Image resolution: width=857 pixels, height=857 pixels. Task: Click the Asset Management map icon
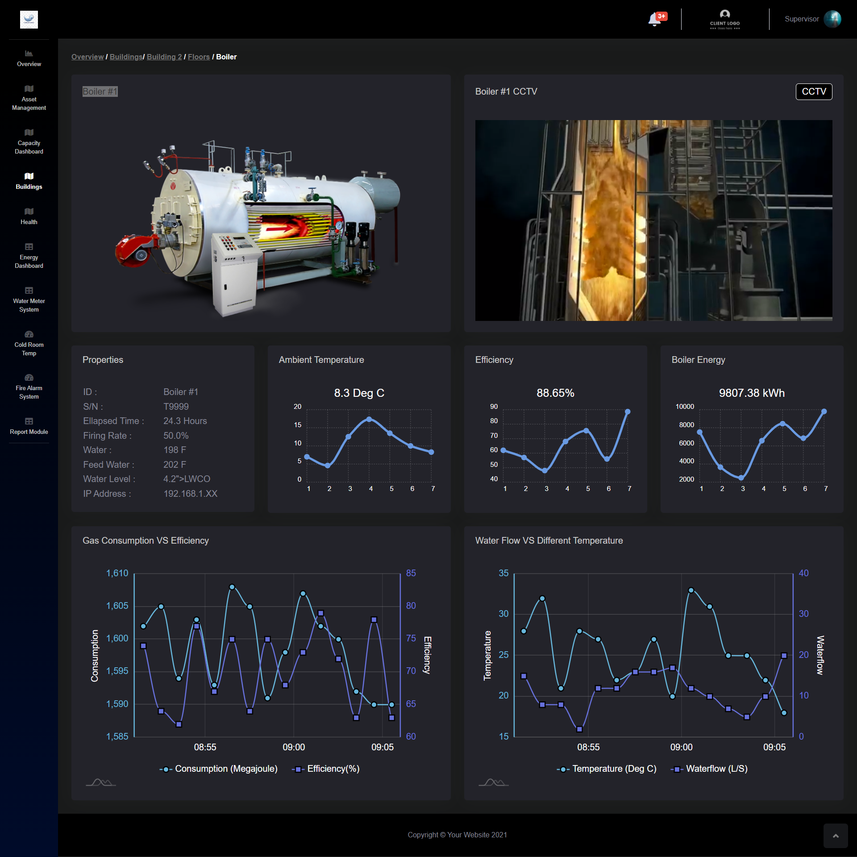coord(29,88)
